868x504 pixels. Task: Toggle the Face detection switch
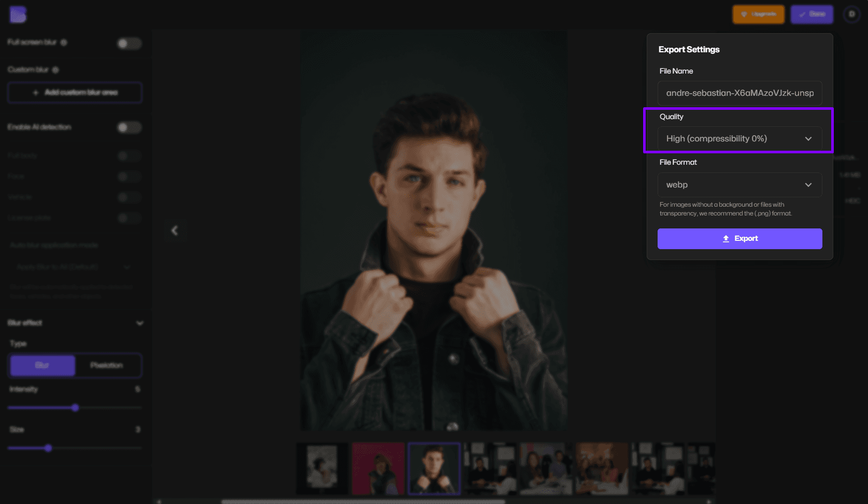pos(129,176)
